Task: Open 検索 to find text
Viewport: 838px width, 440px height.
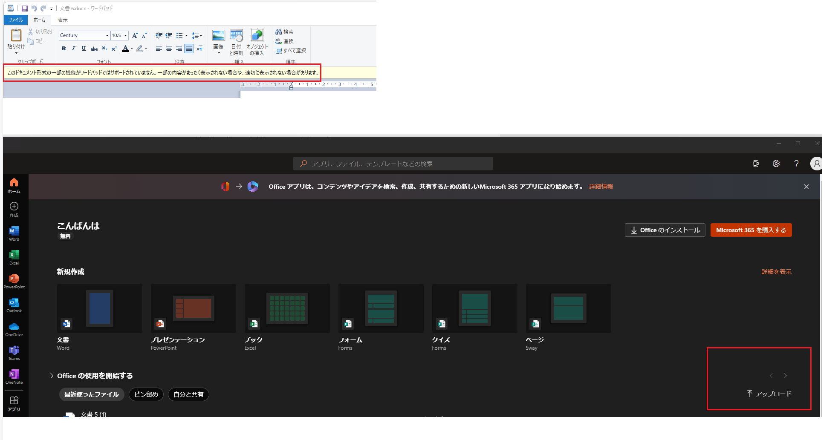Action: [284, 32]
